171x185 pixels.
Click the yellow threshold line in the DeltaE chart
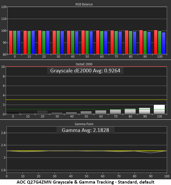pos(86,100)
